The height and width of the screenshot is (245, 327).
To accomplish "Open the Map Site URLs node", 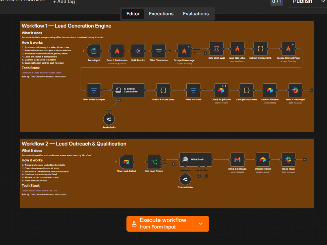I will 237,49.
